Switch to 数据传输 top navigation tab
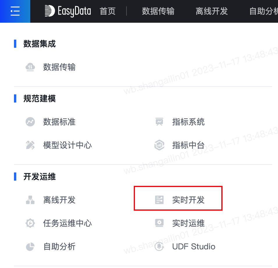 click(158, 11)
